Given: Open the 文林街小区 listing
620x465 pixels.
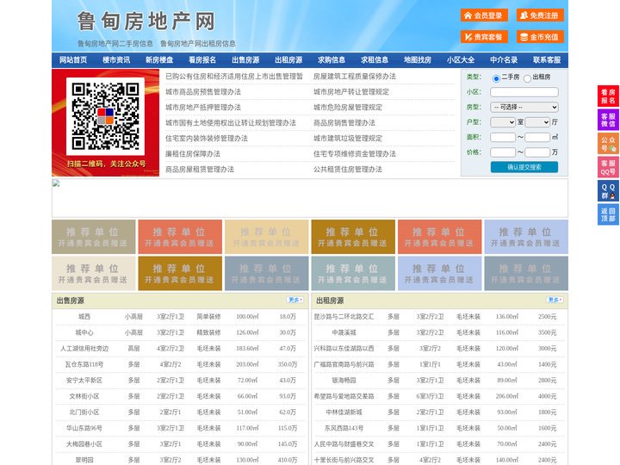Looking at the screenshot, I should pyautogui.click(x=84, y=396).
